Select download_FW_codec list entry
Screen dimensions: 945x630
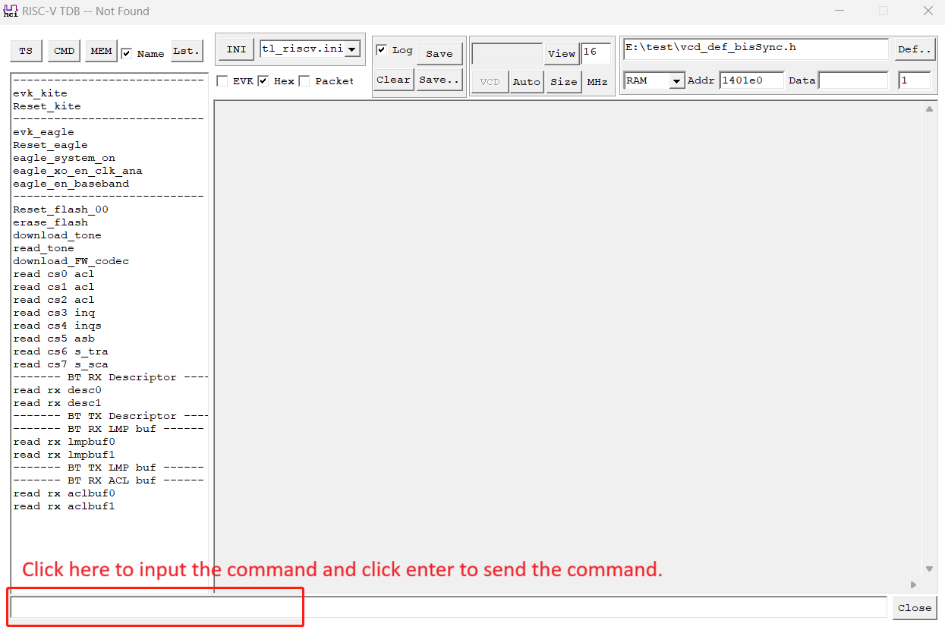point(71,261)
